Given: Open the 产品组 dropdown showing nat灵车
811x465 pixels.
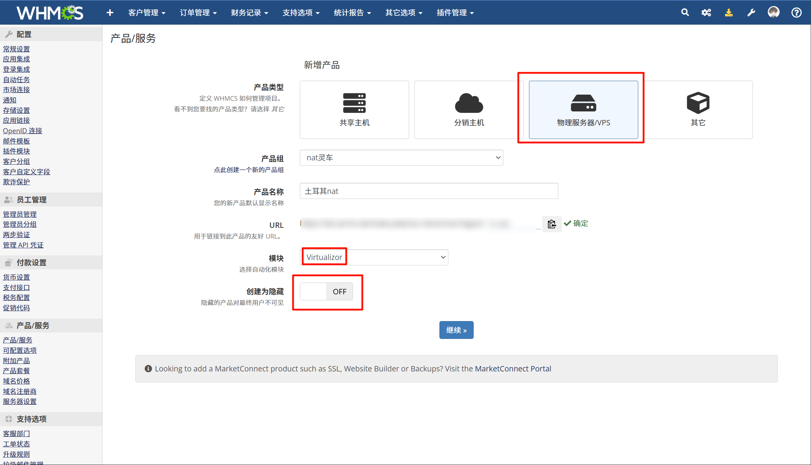Looking at the screenshot, I should [x=401, y=158].
